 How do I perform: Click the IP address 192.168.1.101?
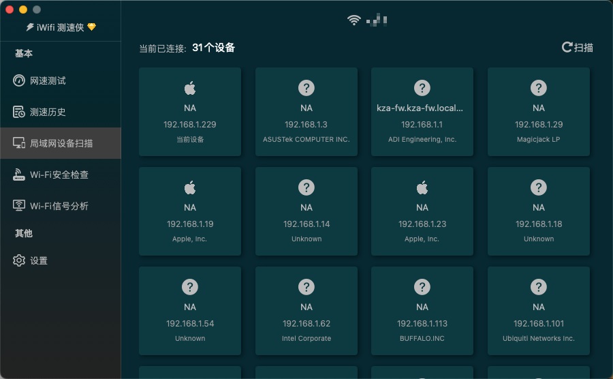click(539, 324)
